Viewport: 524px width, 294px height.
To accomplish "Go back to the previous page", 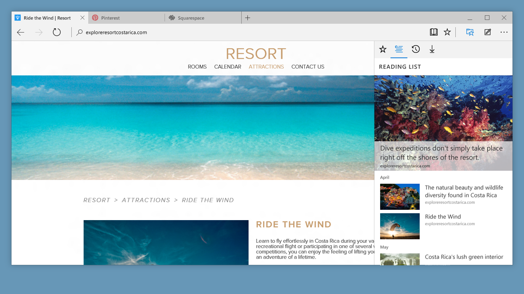I will [x=21, y=32].
